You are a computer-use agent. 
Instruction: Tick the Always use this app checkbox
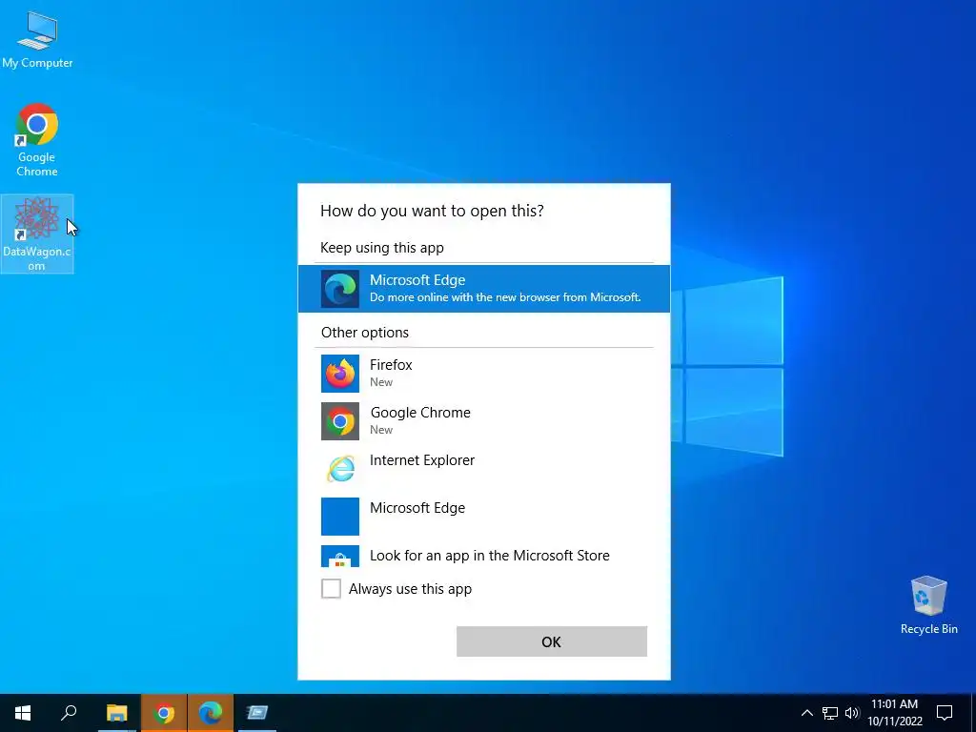point(331,588)
